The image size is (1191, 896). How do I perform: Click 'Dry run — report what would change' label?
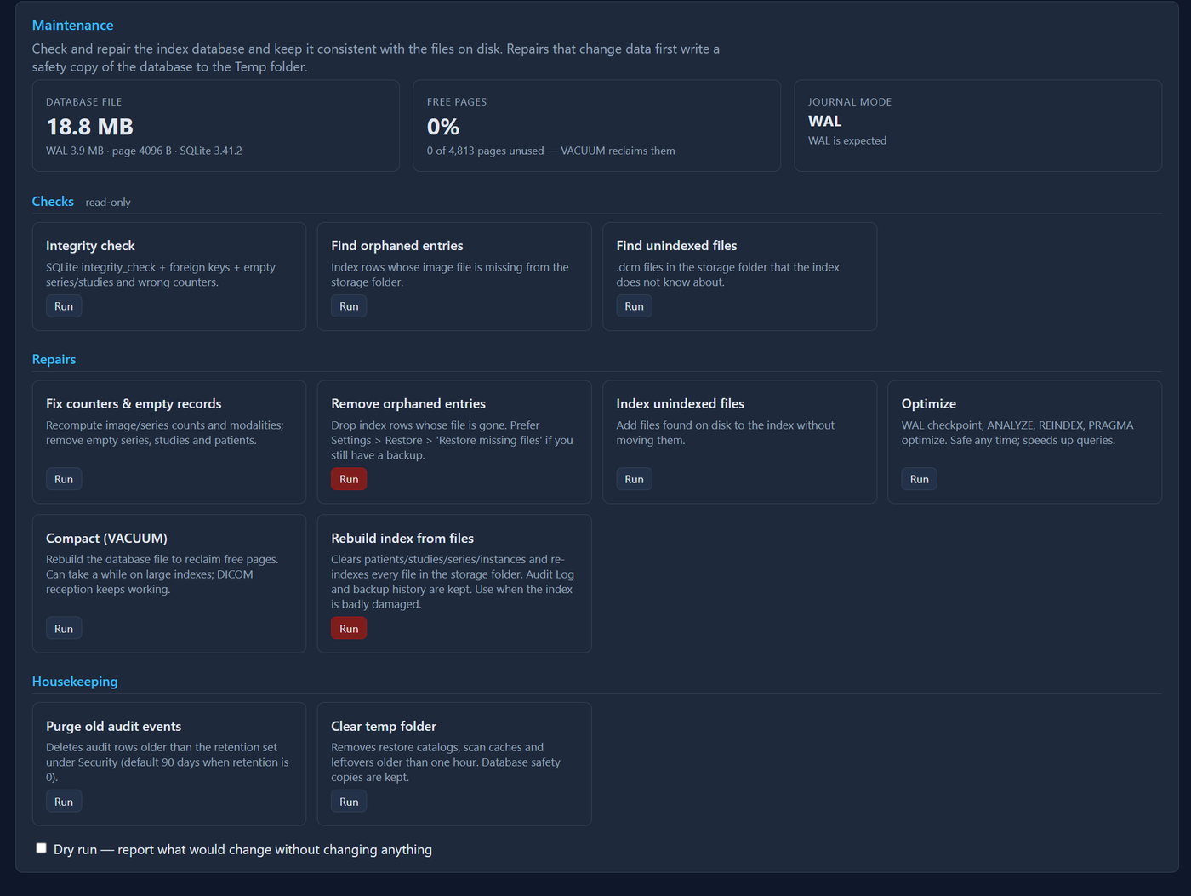242,850
